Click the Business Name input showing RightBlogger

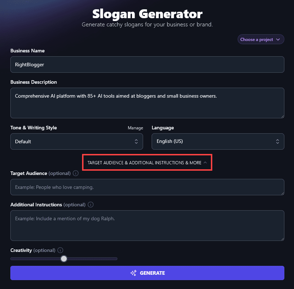pyautogui.click(x=147, y=64)
